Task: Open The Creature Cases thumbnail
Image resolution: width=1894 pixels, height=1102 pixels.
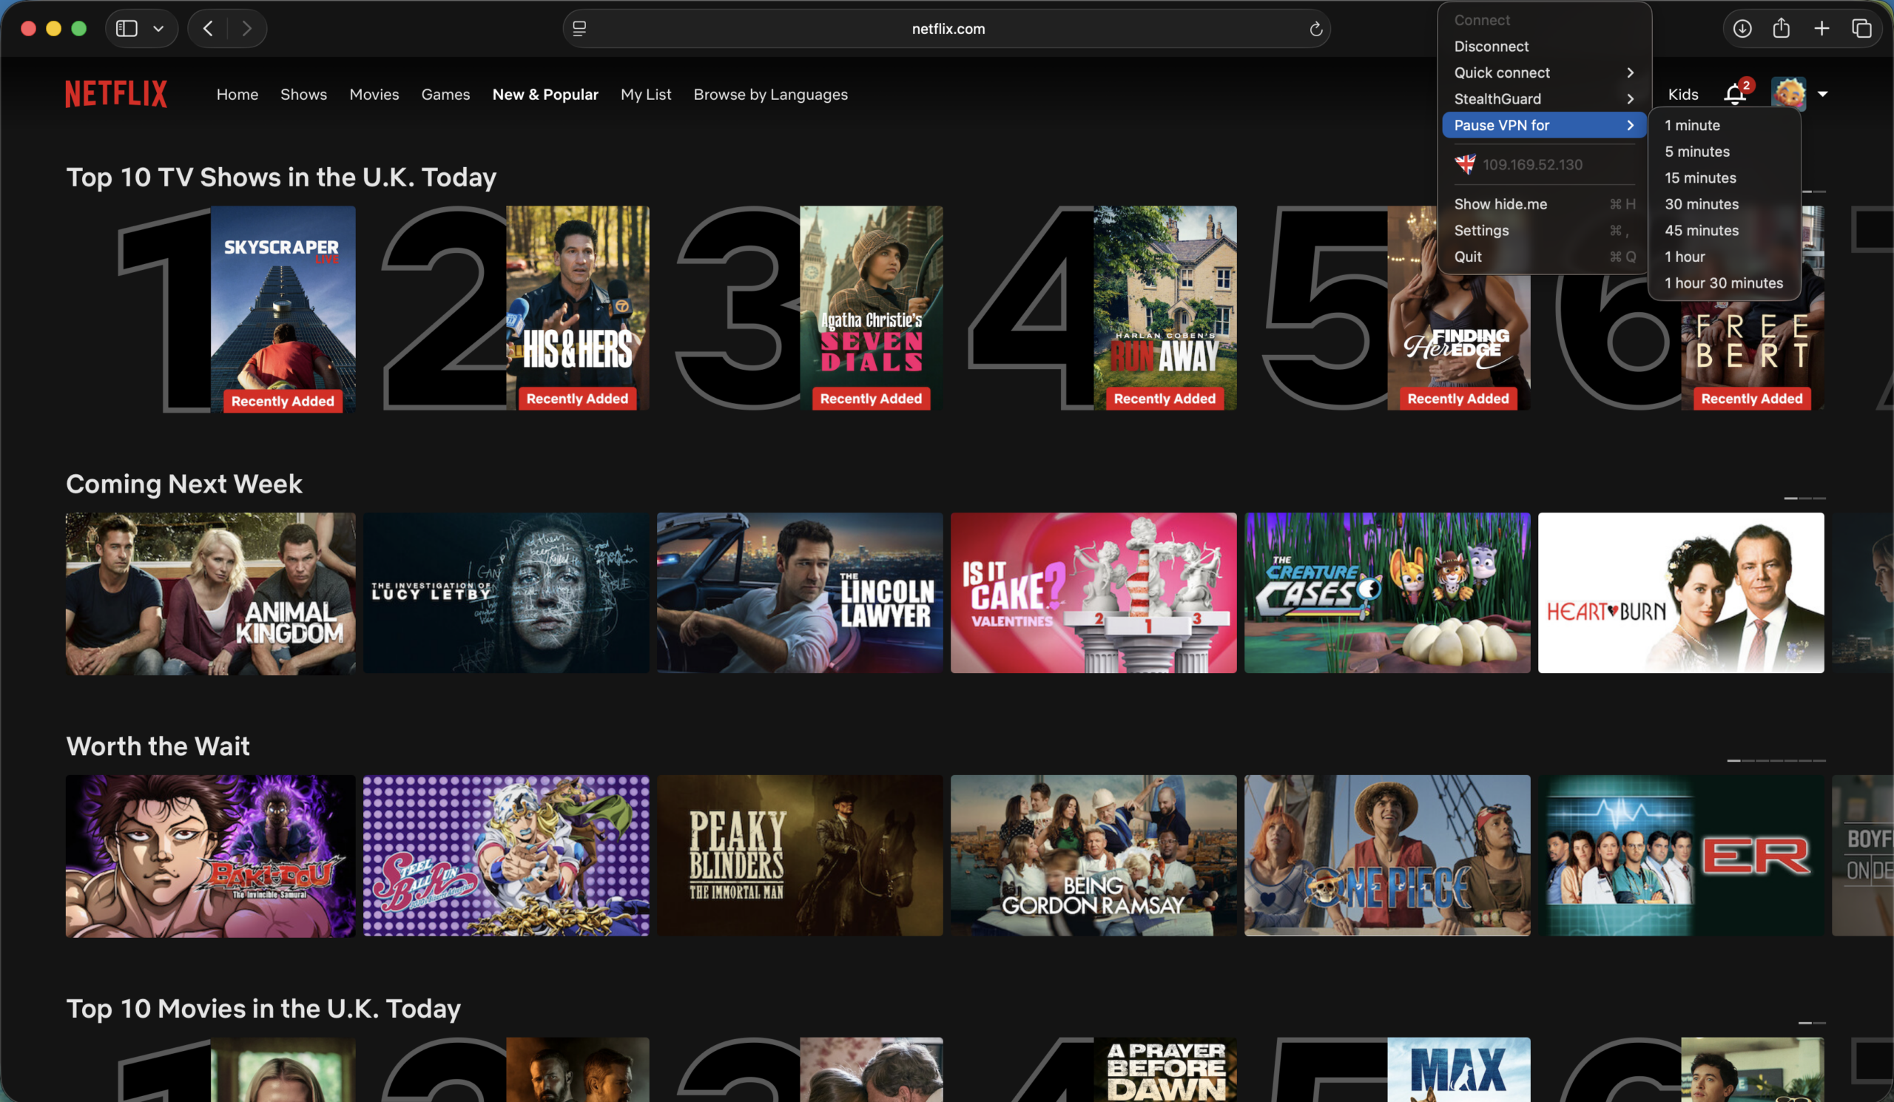Action: click(1387, 593)
